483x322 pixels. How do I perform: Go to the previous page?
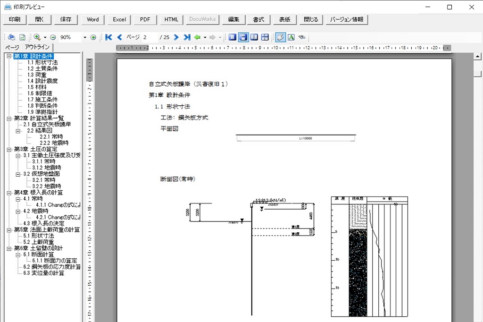(120, 37)
